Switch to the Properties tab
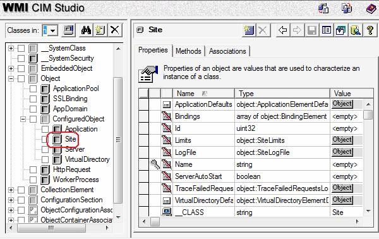Image resolution: width=379 pixels, height=239 pixels. point(153,50)
